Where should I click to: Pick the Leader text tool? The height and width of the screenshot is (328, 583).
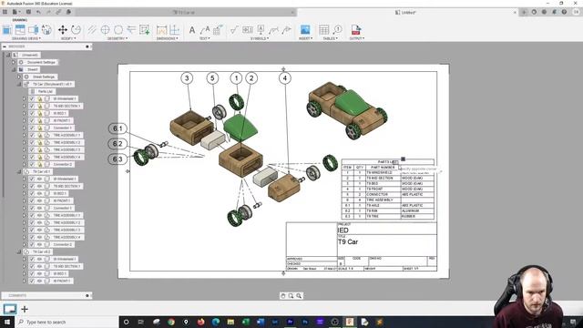click(205, 30)
